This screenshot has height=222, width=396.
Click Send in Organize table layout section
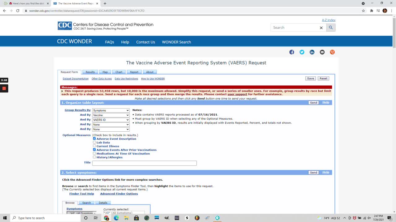(313, 103)
